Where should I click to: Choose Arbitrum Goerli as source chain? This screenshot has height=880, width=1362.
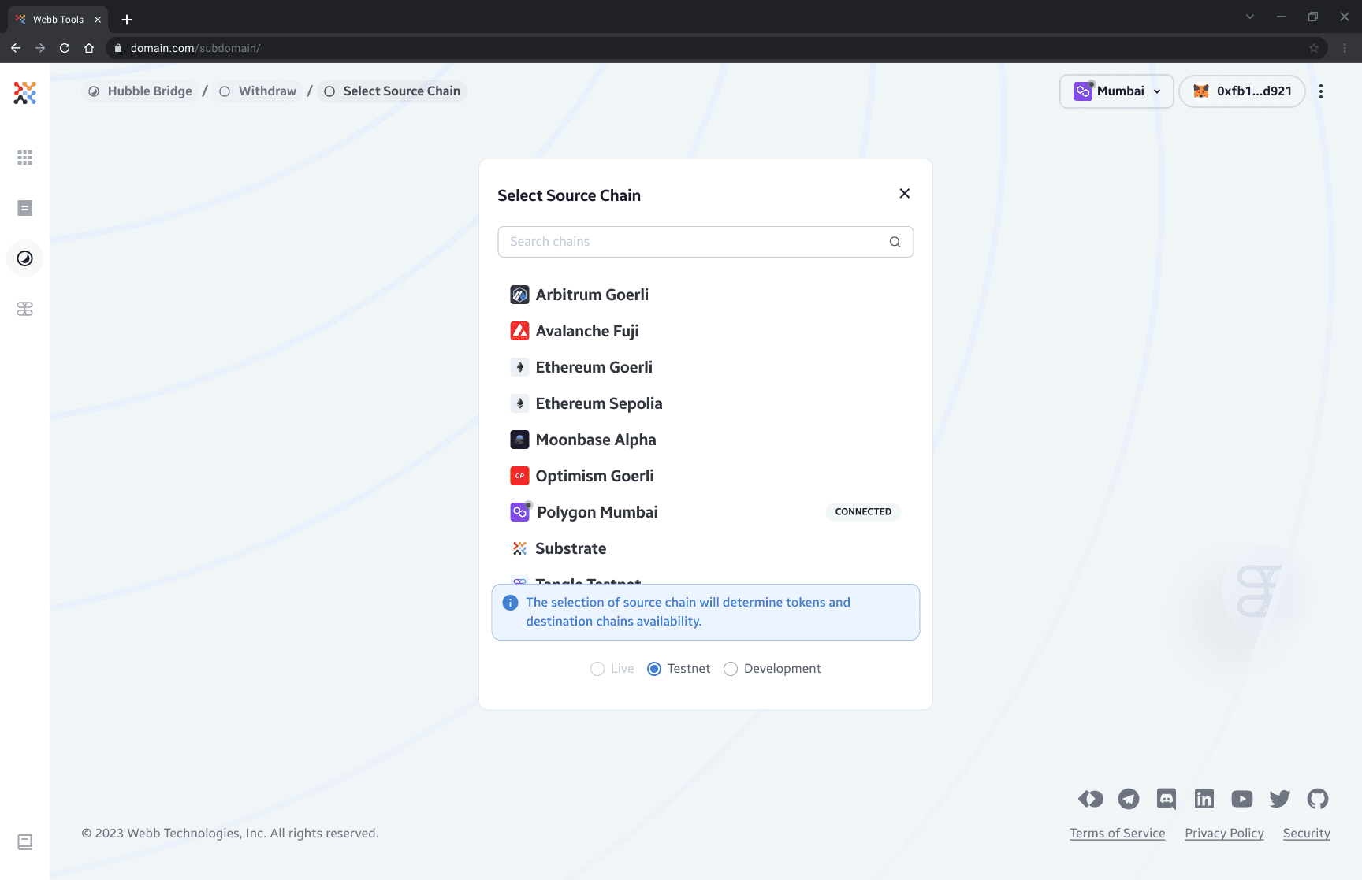click(705, 295)
